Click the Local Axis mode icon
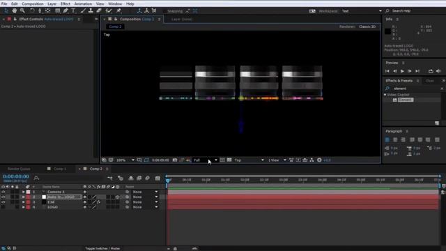 139,11
